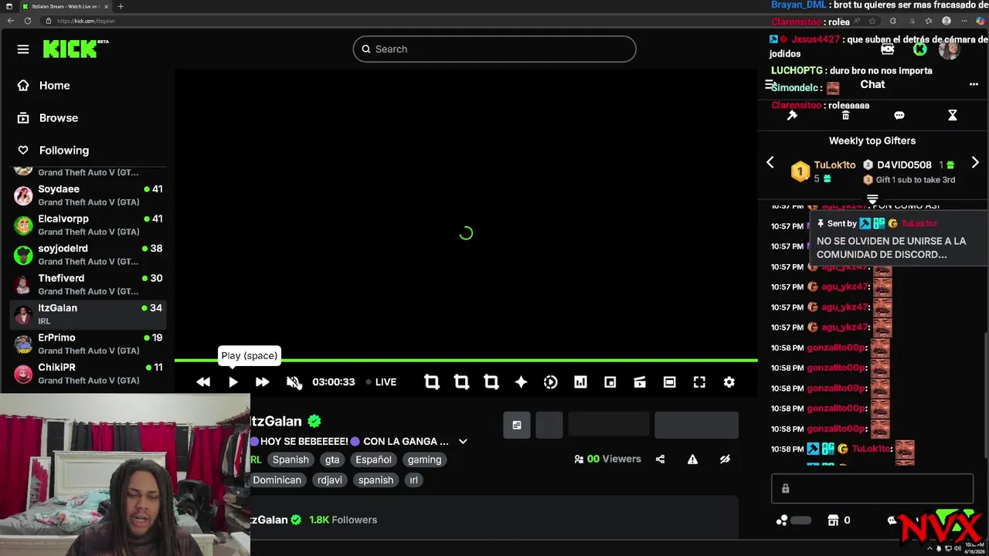Image resolution: width=989 pixels, height=556 pixels.
Task: Expand the stream title chevron
Action: click(463, 442)
